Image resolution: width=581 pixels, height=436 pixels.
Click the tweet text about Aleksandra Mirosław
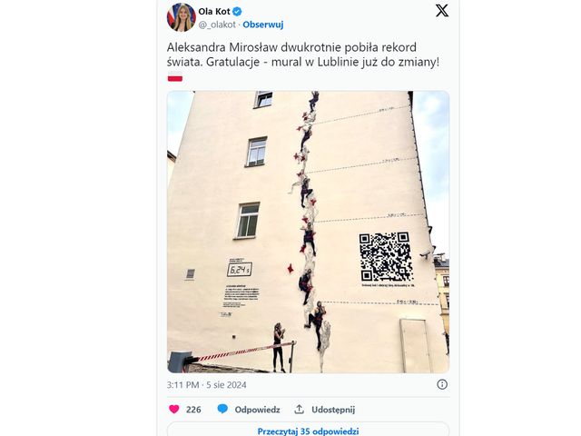click(x=302, y=54)
